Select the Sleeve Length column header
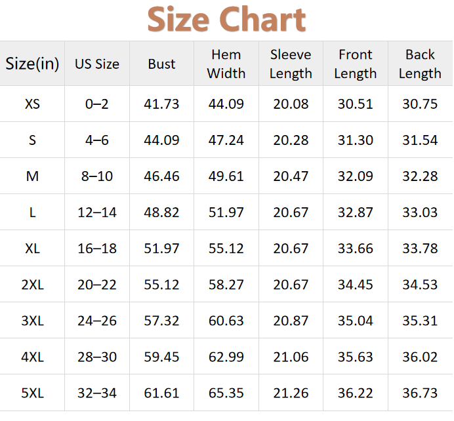The width and height of the screenshot is (454, 421). click(x=291, y=64)
